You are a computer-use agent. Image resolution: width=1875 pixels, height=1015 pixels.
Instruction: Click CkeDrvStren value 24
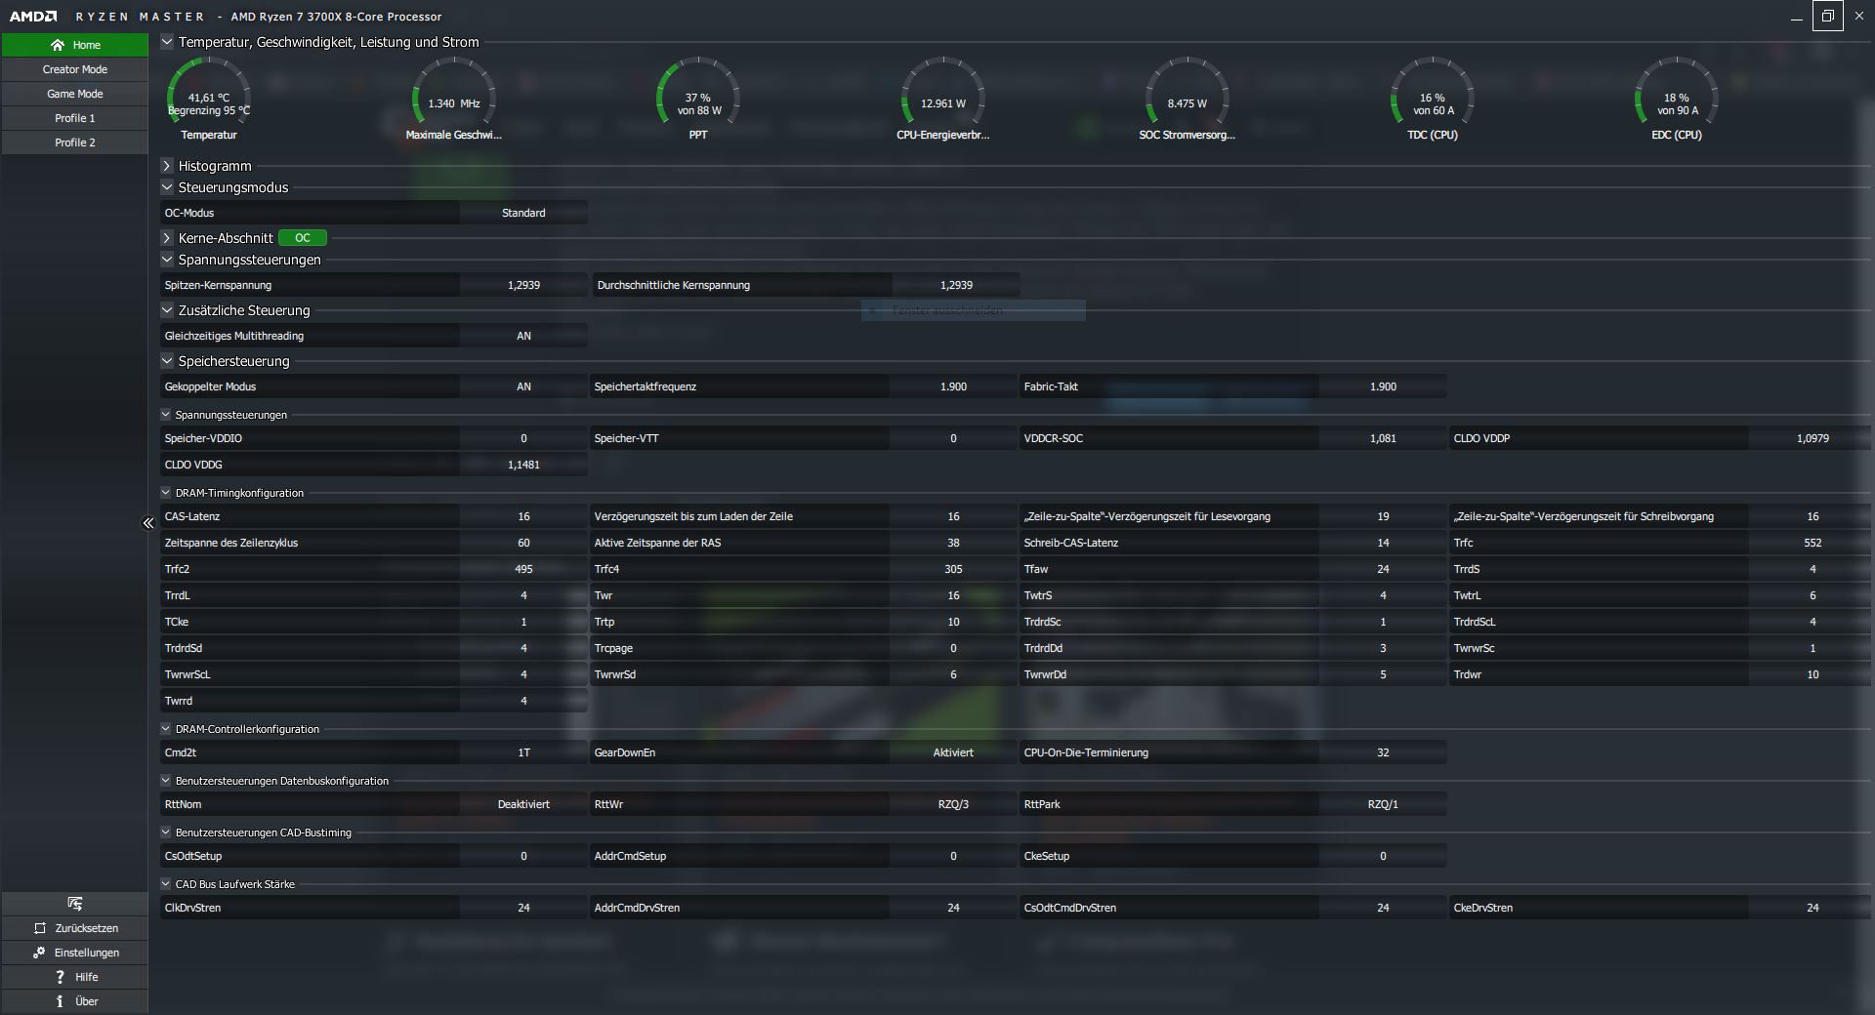[x=1812, y=908]
